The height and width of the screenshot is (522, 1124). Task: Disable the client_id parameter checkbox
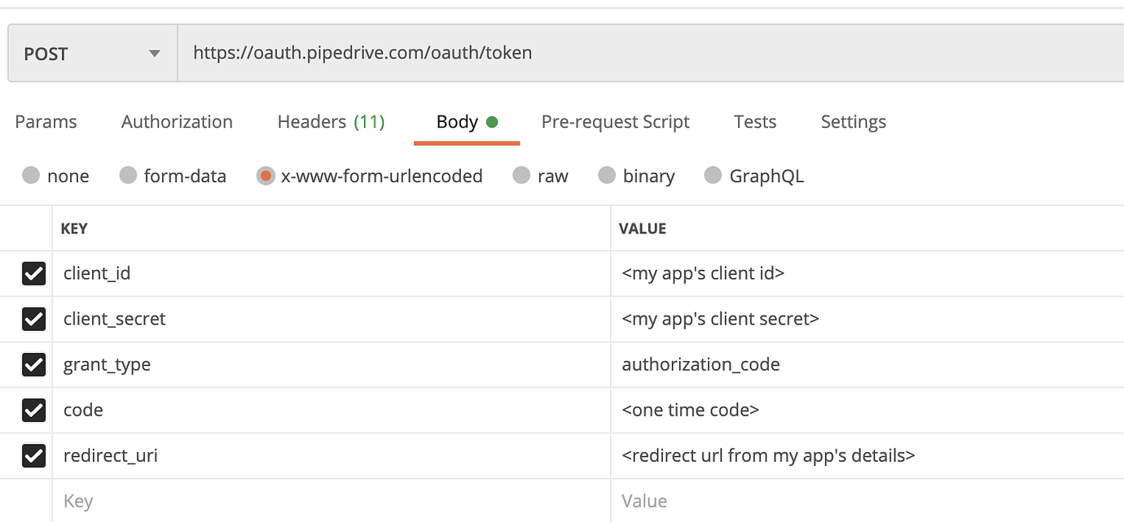click(x=33, y=273)
